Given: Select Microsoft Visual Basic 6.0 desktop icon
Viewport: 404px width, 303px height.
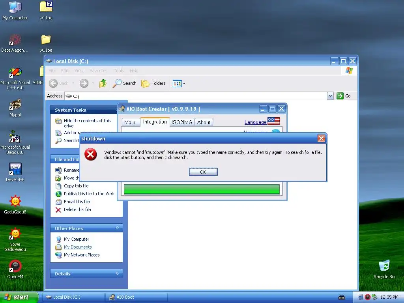Looking at the screenshot, I should point(15,143).
